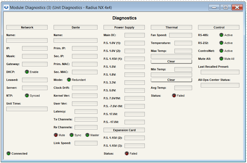The image size is (247, 163).
Task: Close the Diagnostics module window
Action: point(237,7)
